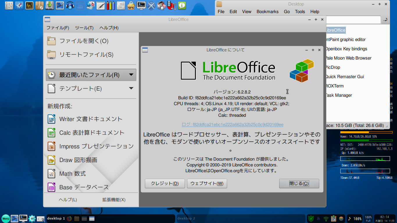Open the ファイル(F) menu in LibreOffice
The height and width of the screenshot is (223, 397).
(x=58, y=28)
